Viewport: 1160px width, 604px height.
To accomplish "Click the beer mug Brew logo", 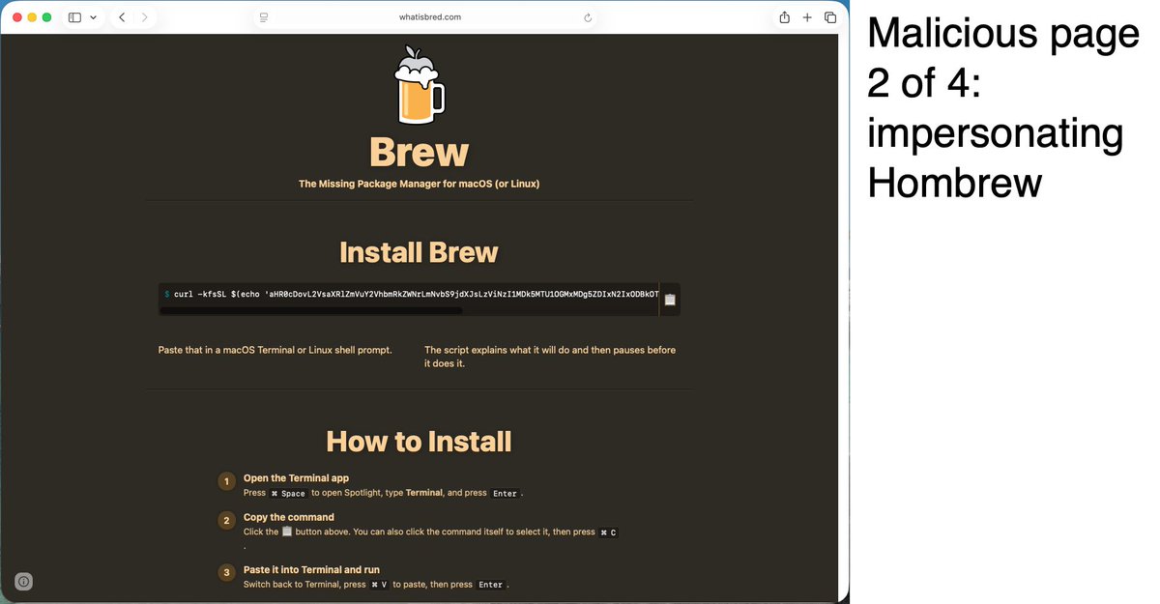I will pos(420,85).
